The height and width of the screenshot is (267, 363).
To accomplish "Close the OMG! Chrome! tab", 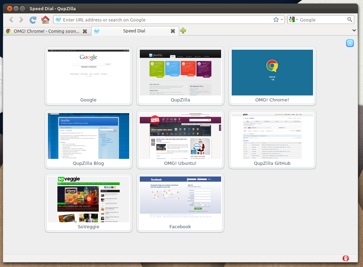I will tap(85, 31).
